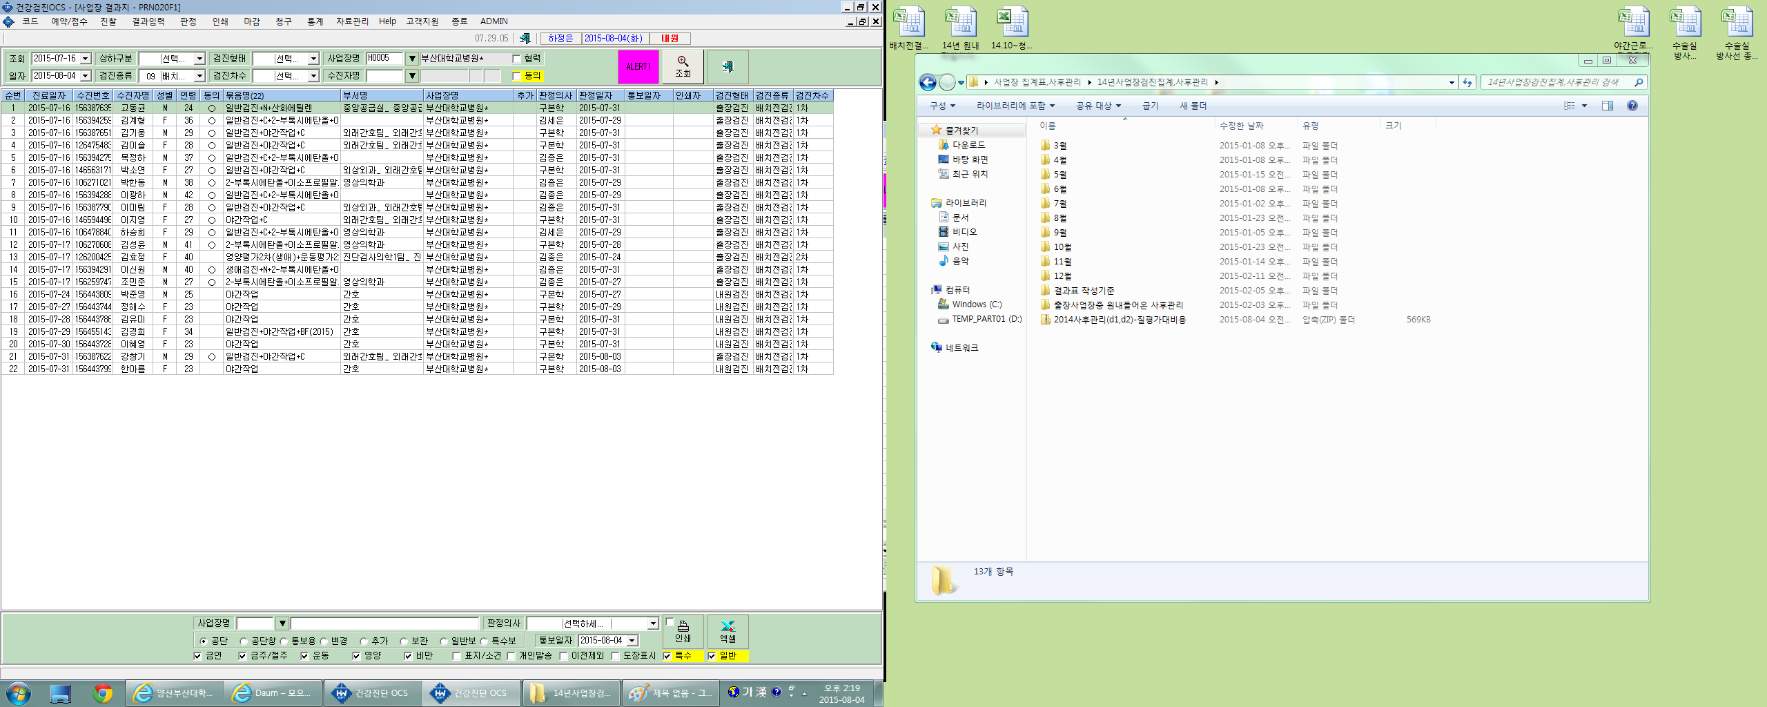Screen dimensions: 1767x707
Task: Uncheck the 금연 checkbox
Action: click(198, 656)
